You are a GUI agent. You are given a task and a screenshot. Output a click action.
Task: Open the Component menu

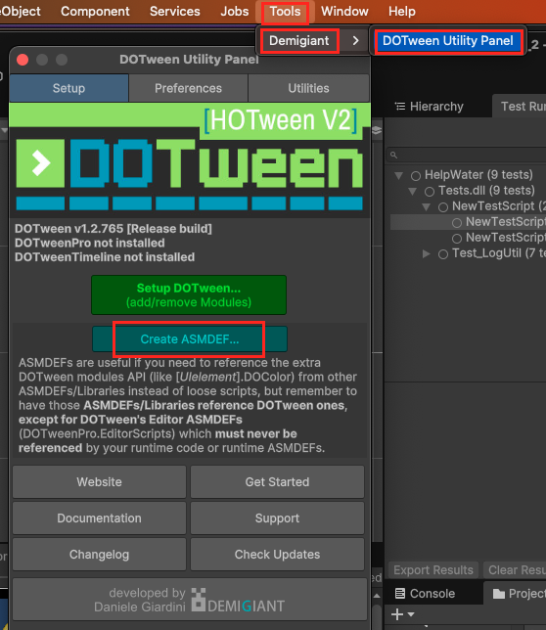[95, 12]
